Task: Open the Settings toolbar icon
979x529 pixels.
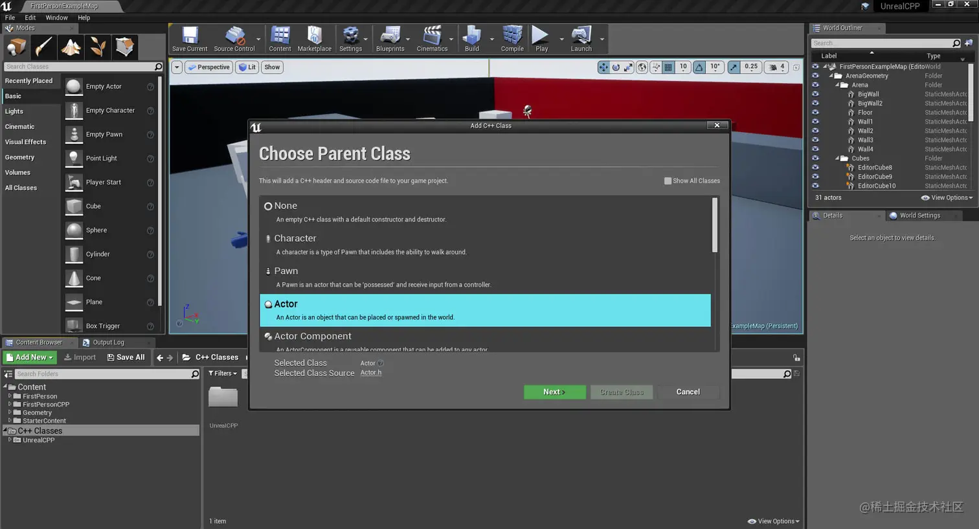Action: point(350,39)
